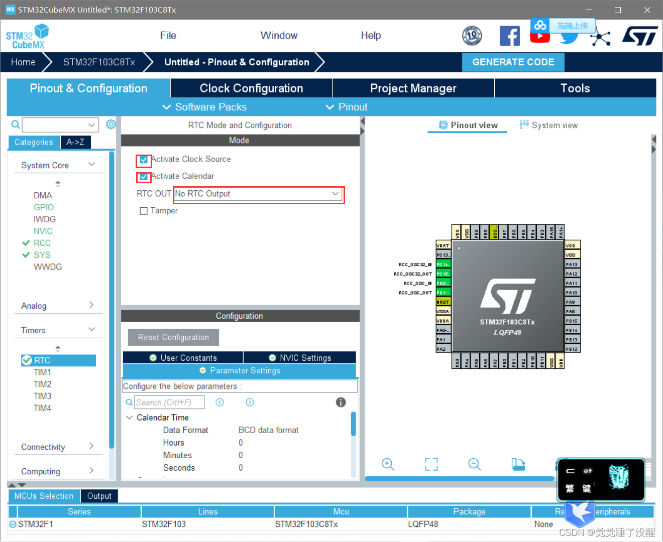Switch to the Output tab

(x=99, y=496)
